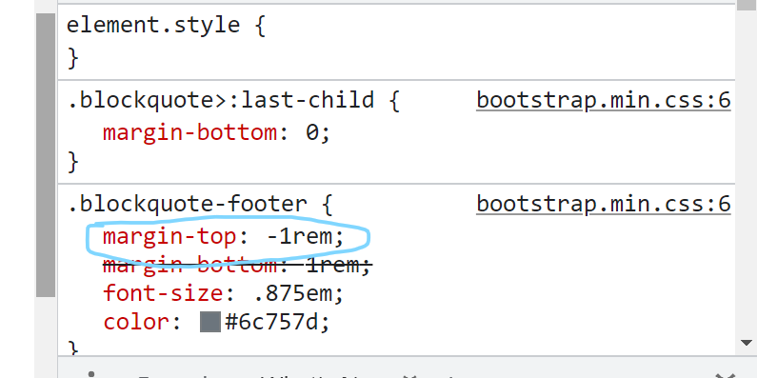Edit margin-bottom value 0 in last-child rule
The width and height of the screenshot is (757, 378).
pos(312,132)
